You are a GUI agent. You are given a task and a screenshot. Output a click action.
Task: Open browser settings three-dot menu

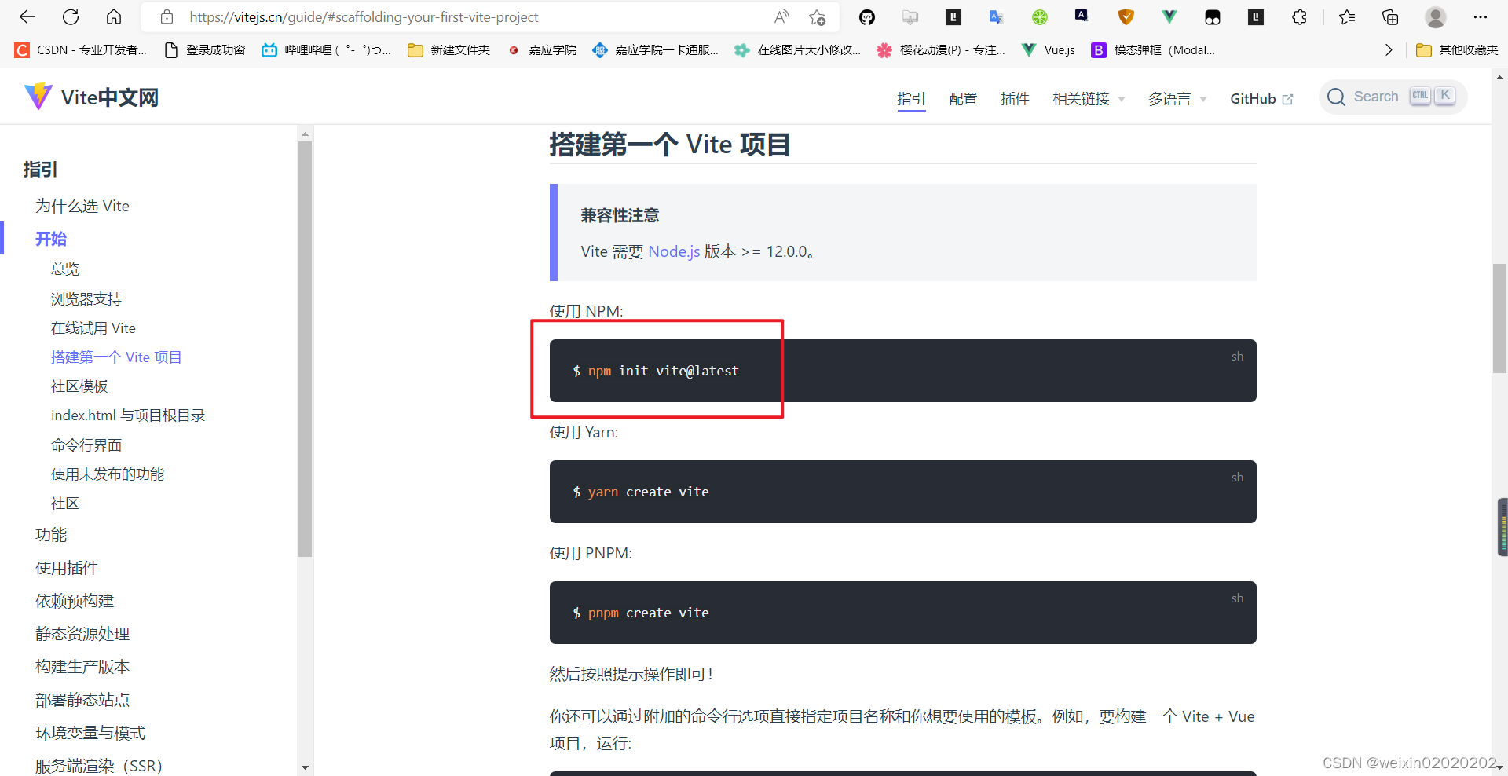(x=1480, y=16)
